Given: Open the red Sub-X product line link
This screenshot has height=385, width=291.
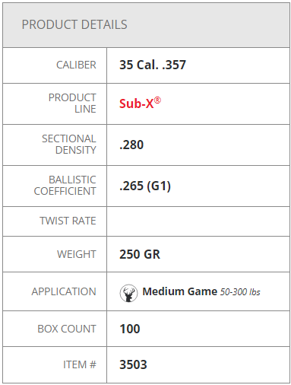Looking at the screenshot, I should (140, 103).
